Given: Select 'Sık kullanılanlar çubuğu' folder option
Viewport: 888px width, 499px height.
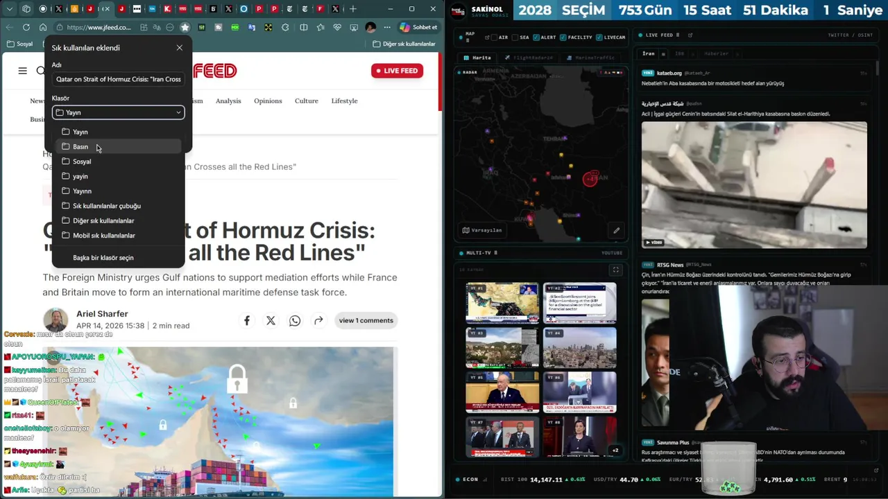Looking at the screenshot, I should pyautogui.click(x=118, y=206).
